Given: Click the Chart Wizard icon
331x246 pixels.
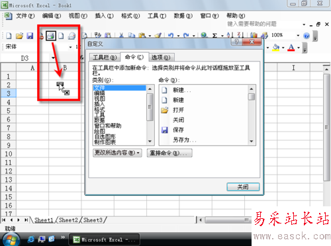Looking at the screenshot, I should click(254, 35).
